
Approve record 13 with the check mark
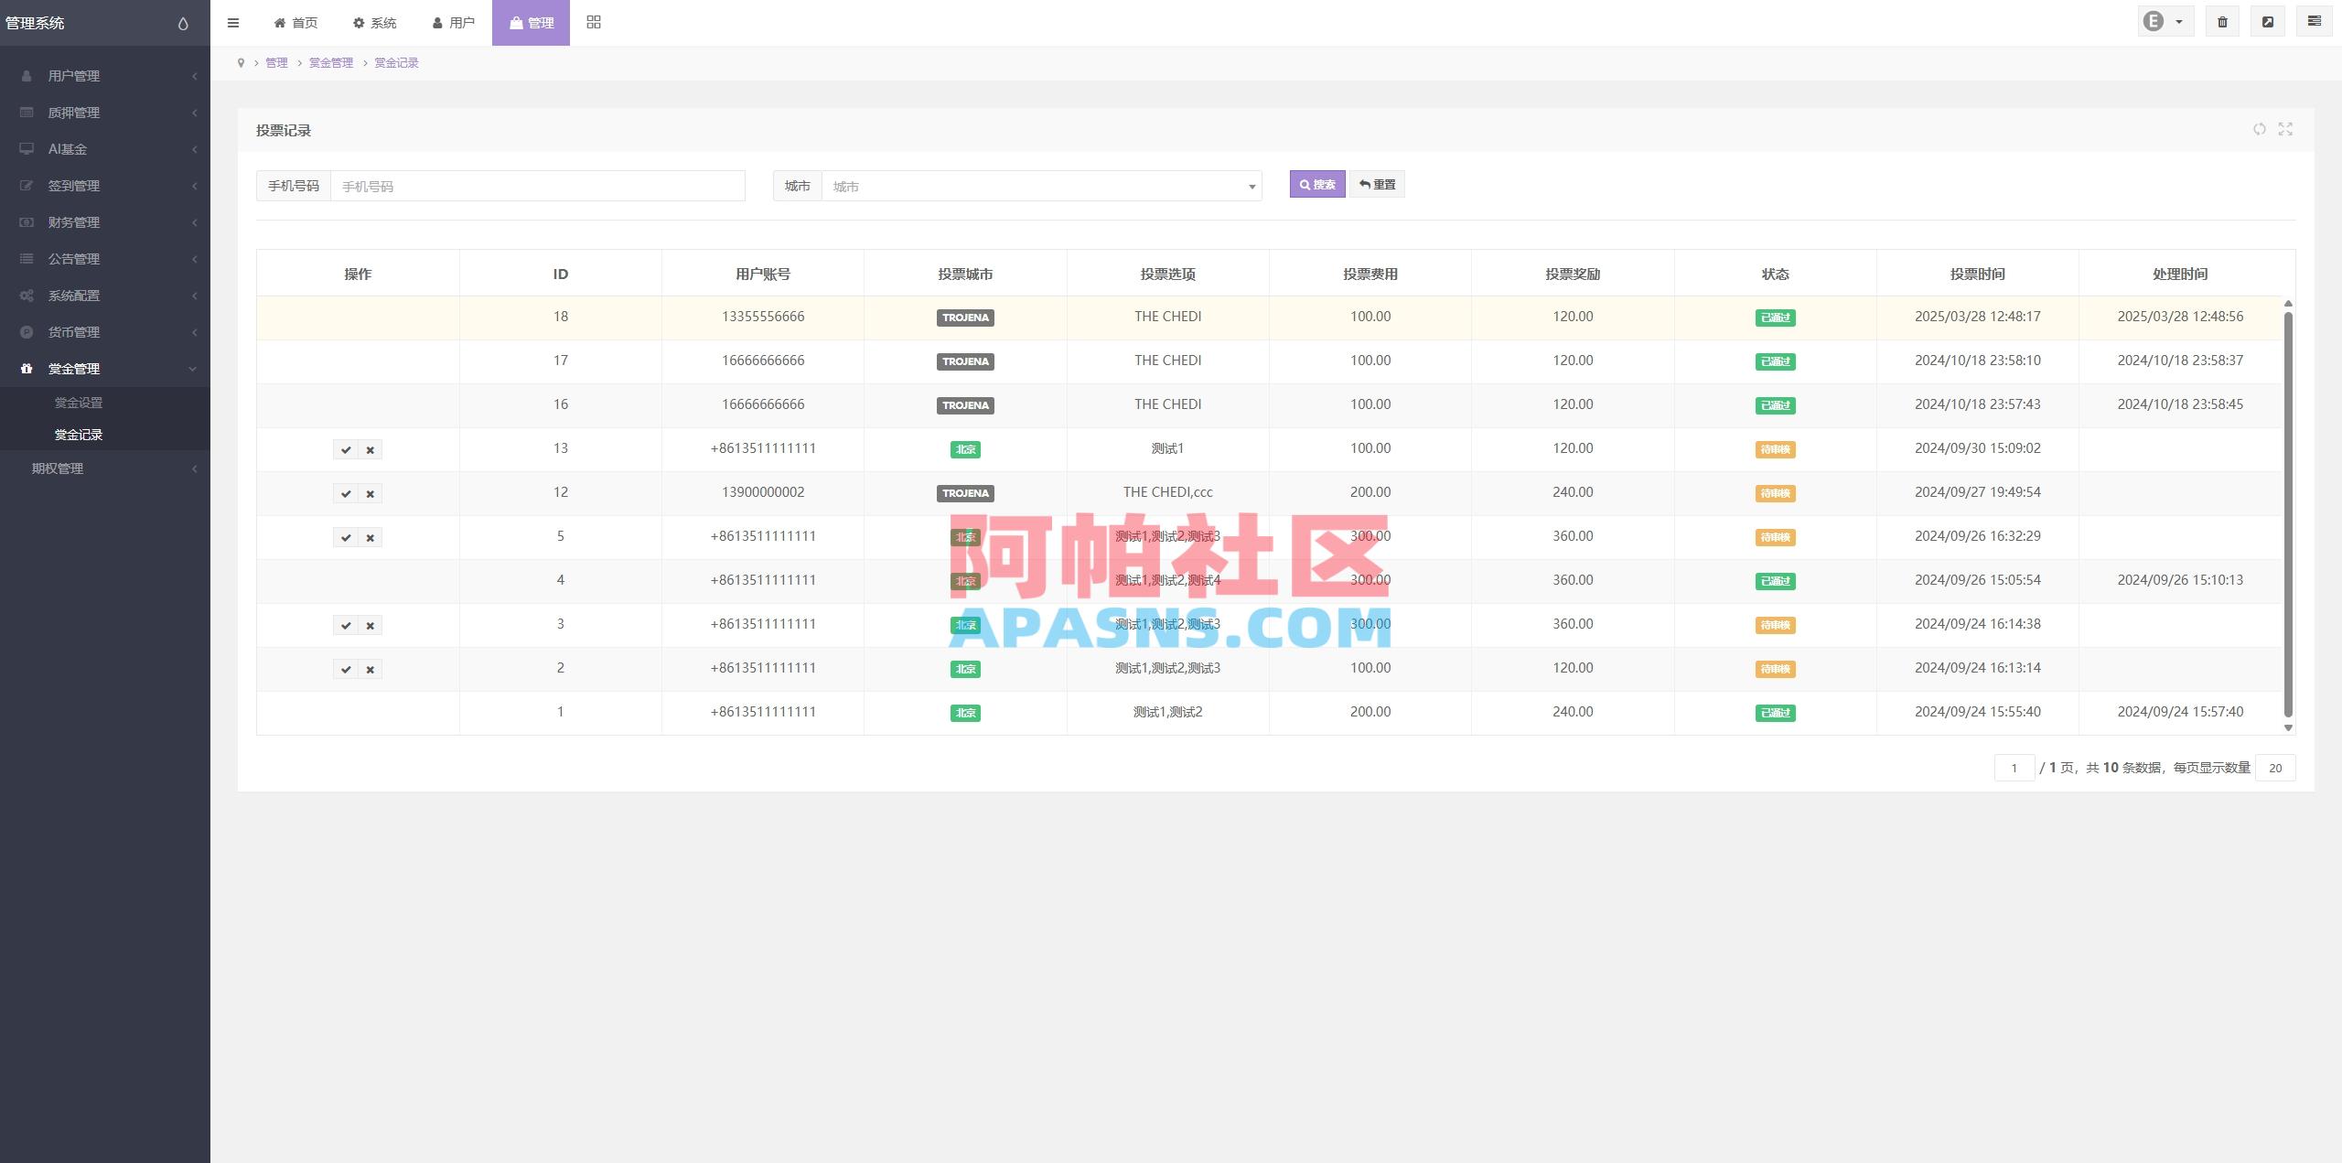(346, 449)
